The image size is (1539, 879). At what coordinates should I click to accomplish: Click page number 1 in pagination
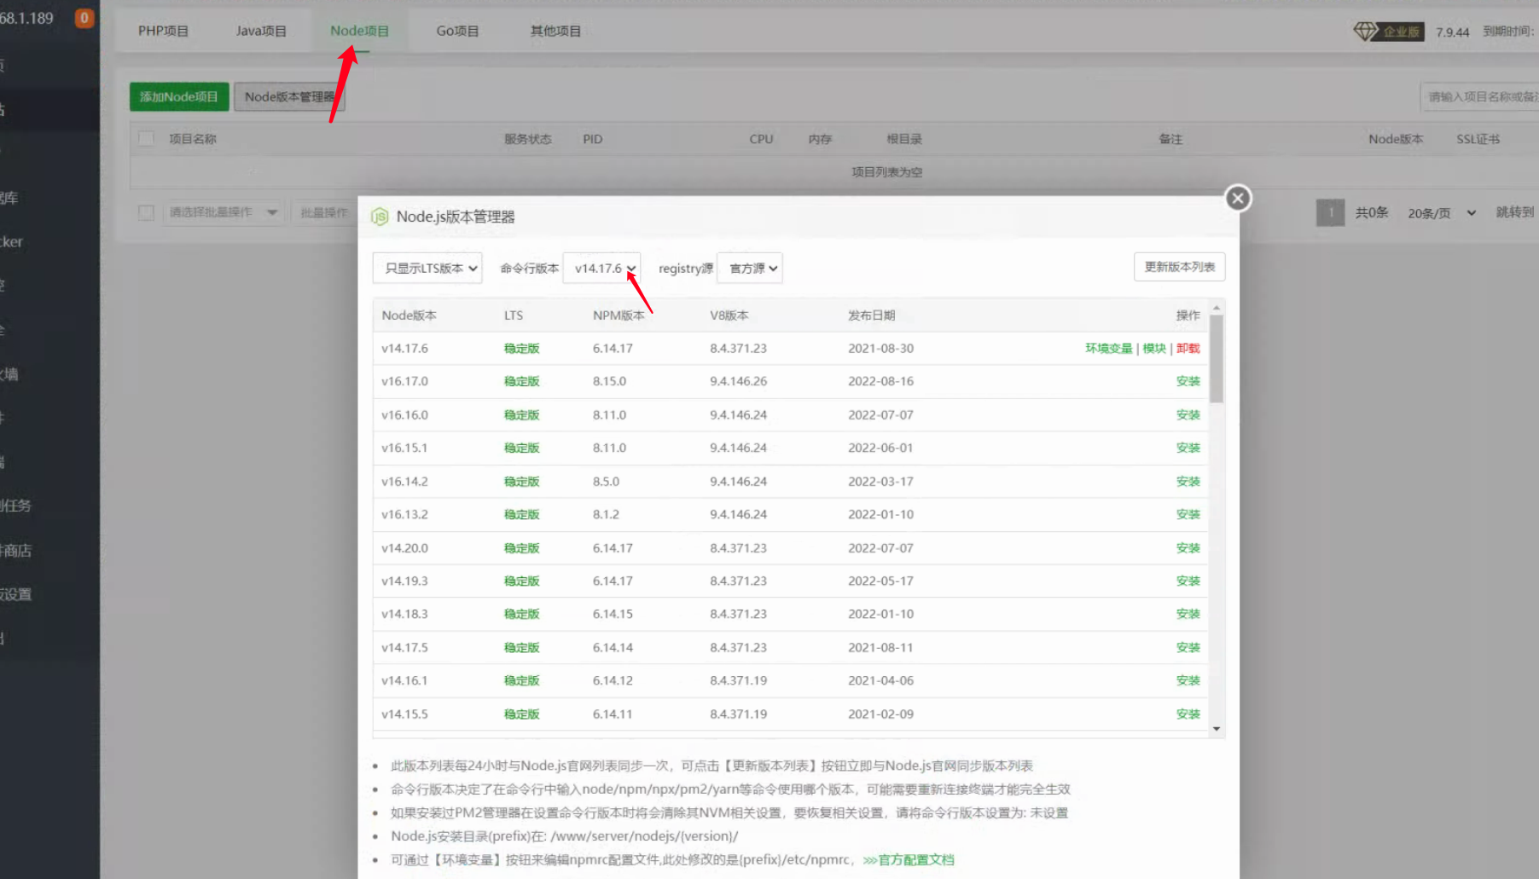1330,213
